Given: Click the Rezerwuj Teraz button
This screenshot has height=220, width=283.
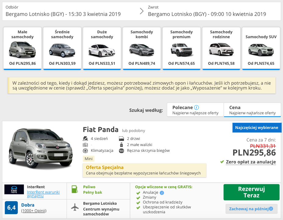Looking at the screenshot, I should (252, 192).
